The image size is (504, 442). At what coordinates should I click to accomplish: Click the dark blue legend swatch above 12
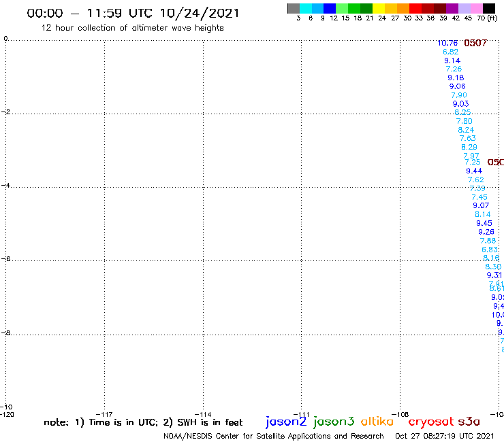click(x=330, y=8)
